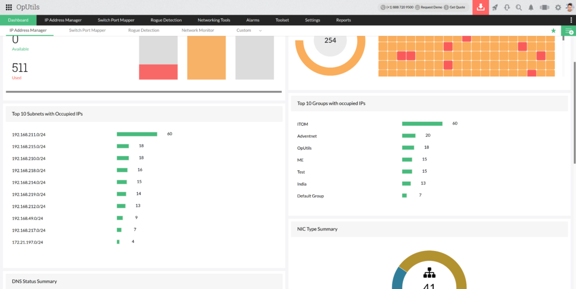This screenshot has width=576, height=289.
Task: Click the green bar for 192.168.211.0/24
Action: [x=137, y=134]
